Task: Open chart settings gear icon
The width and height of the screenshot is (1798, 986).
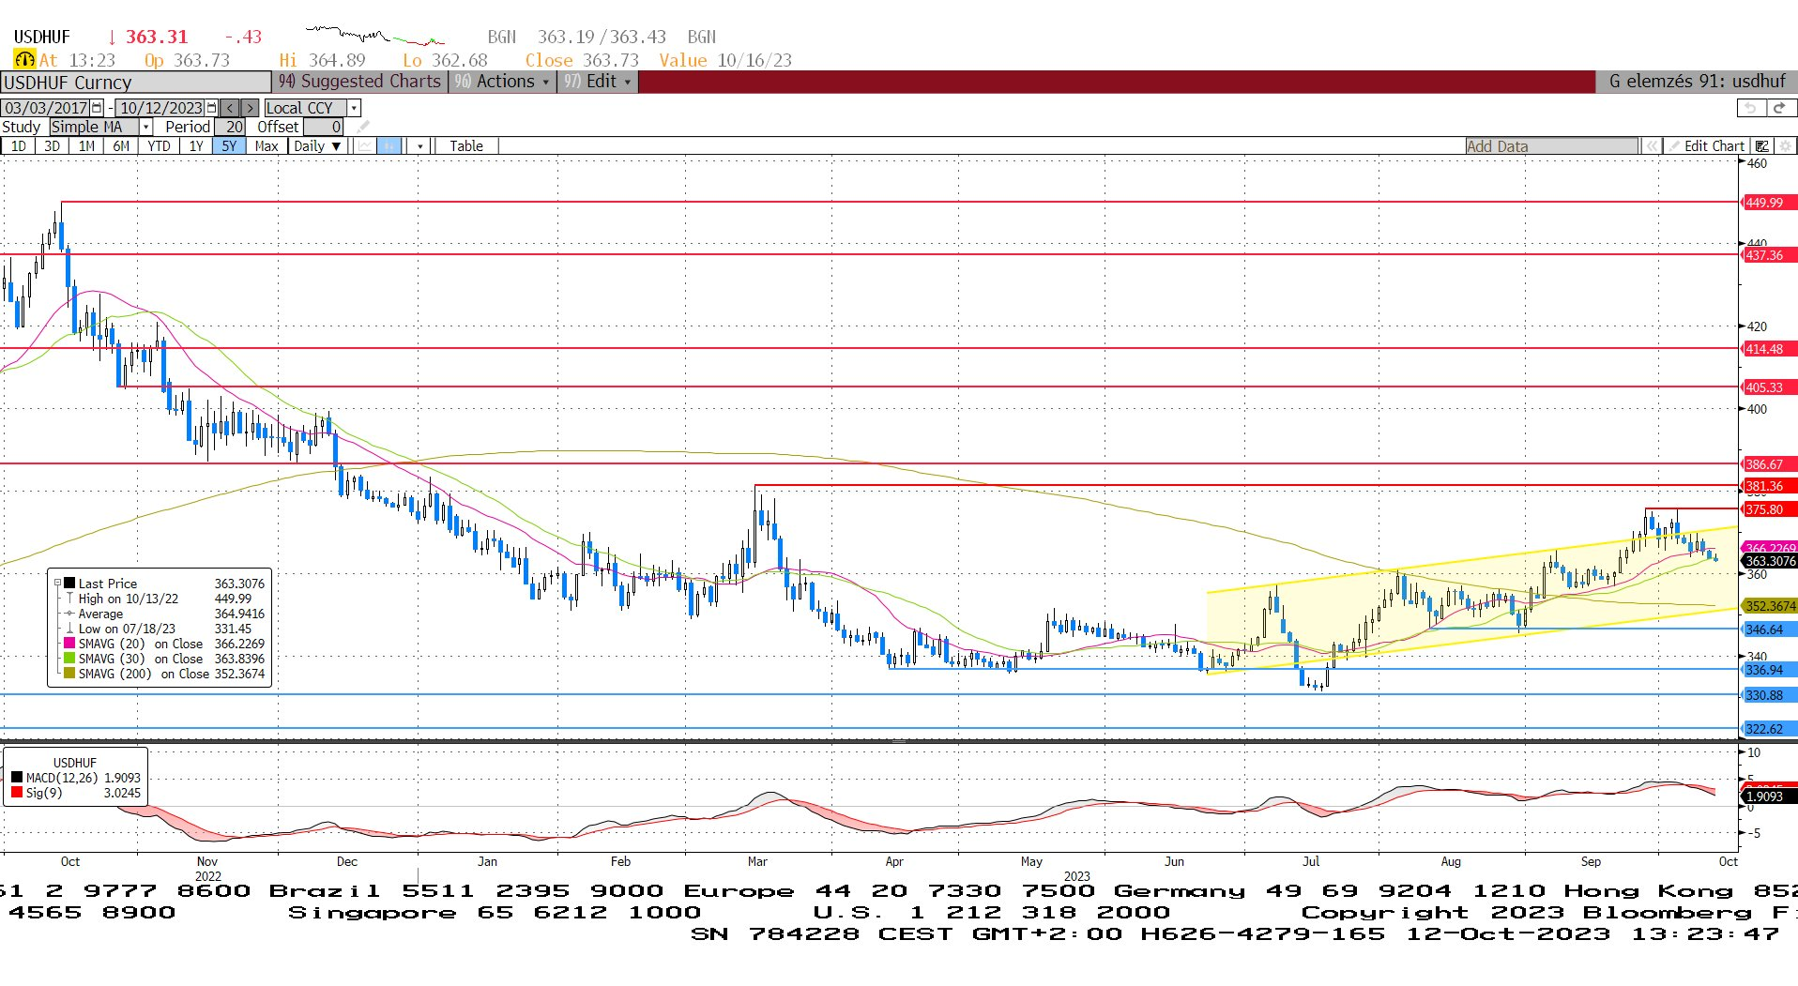Action: (1786, 146)
